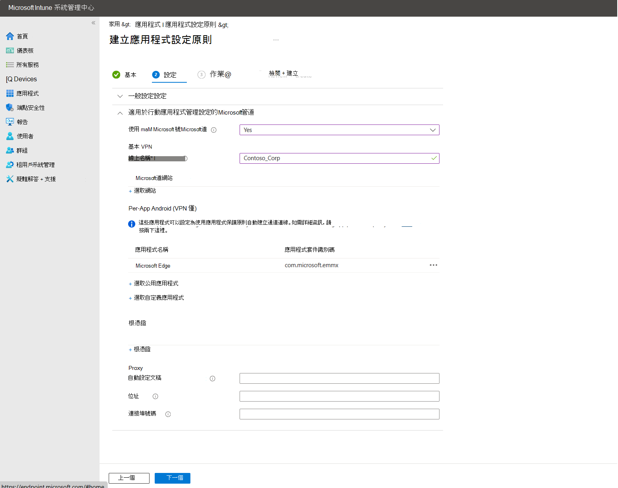The width and height of the screenshot is (618, 488).
Task: Click the Next (下一個) button
Action: [173, 478]
